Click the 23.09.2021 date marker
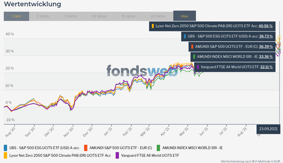Image resolution: width=283 pixels, height=163 pixels. [268, 128]
